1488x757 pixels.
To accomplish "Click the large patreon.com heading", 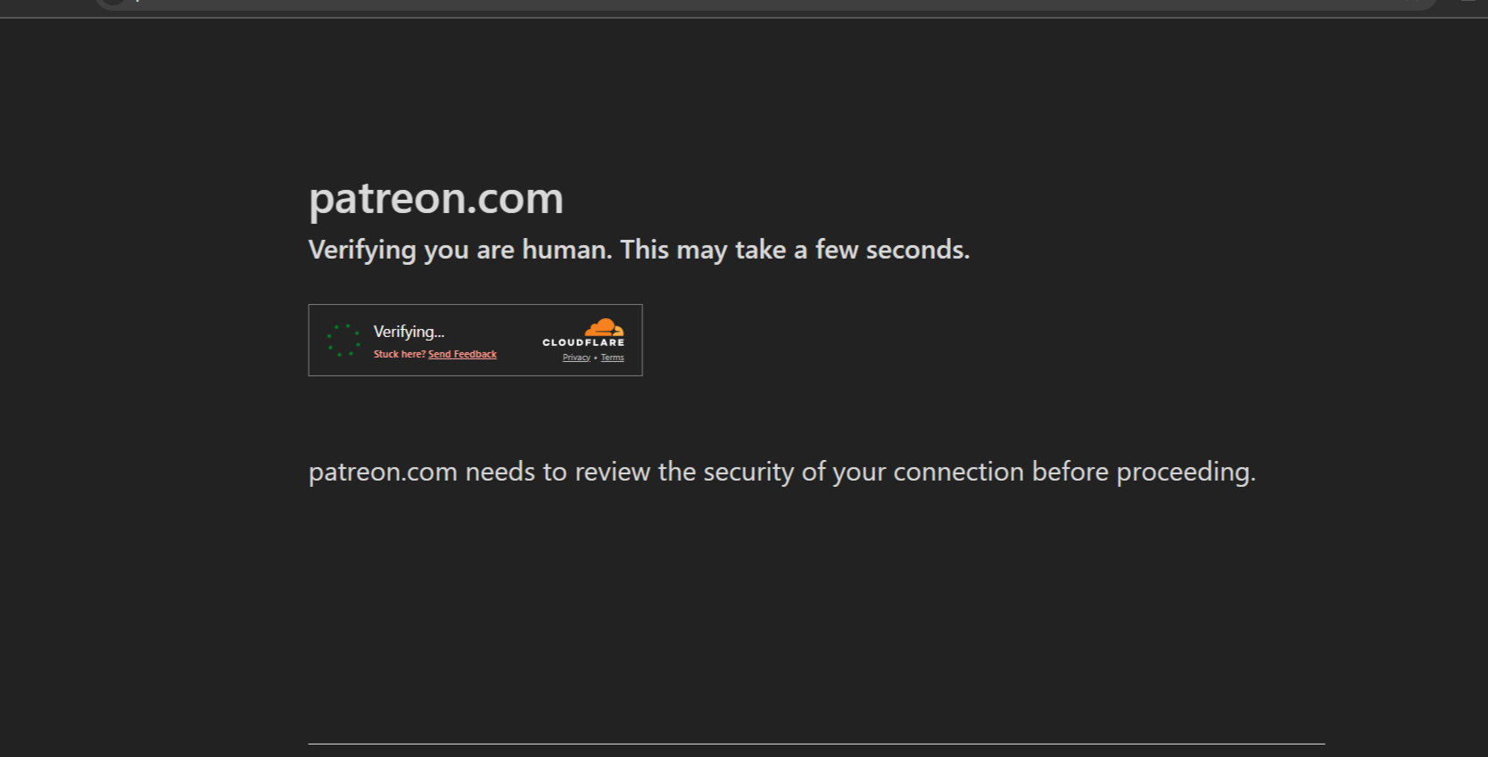I will (x=436, y=198).
